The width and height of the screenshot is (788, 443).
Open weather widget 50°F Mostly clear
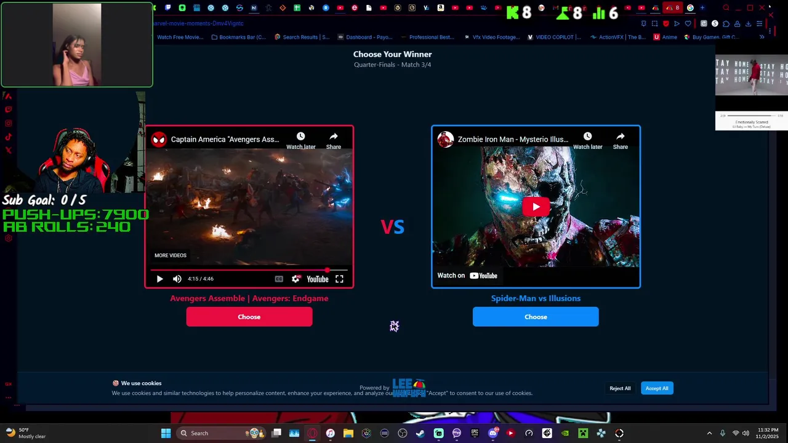click(x=26, y=433)
